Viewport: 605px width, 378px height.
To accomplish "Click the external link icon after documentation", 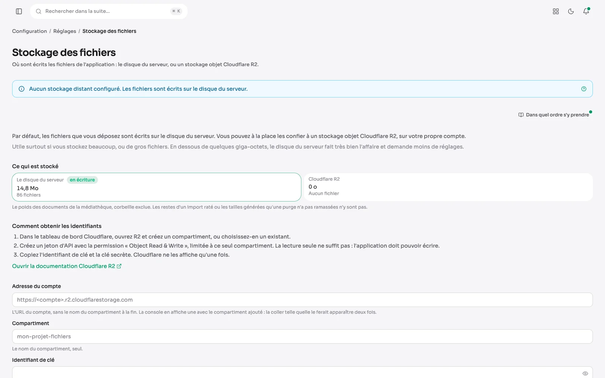I will click(119, 266).
